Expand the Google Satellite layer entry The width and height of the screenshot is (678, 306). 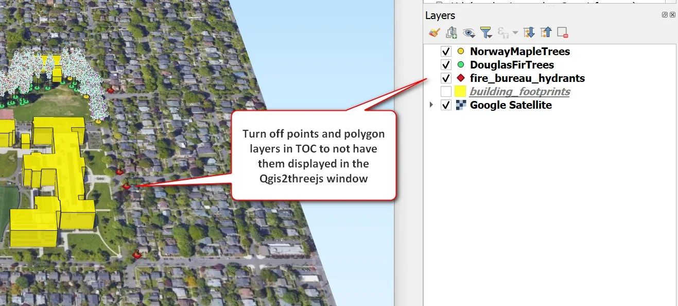coord(431,105)
